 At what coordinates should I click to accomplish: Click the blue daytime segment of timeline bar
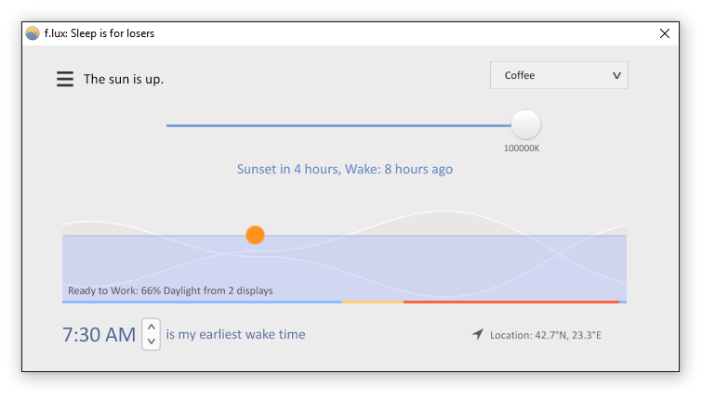point(202,302)
